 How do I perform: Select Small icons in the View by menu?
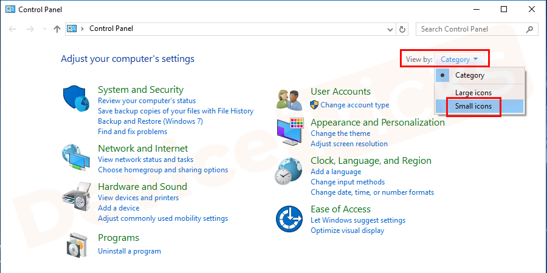pos(480,106)
